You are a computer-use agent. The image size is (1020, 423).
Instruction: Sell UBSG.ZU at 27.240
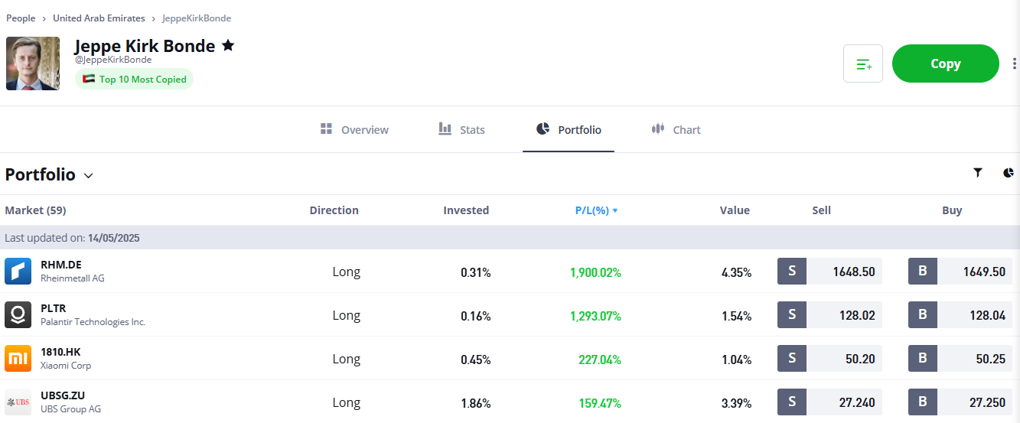829,402
